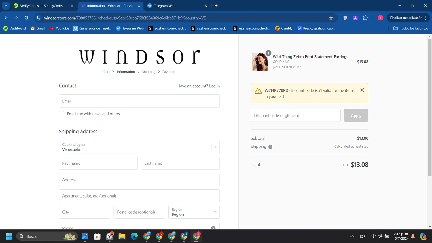The height and width of the screenshot is (243, 432).
Task: Open the Precio, gráficos bookmark
Action: tap(316, 28)
